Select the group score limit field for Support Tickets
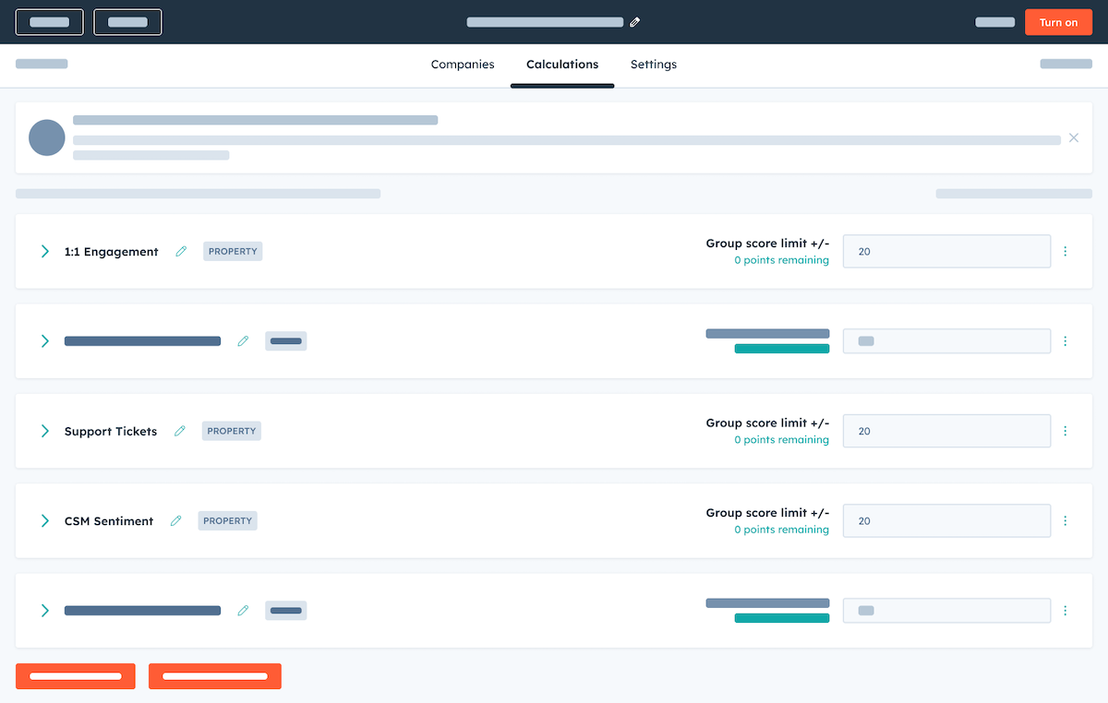Viewport: 1108px width, 703px height. click(x=946, y=431)
